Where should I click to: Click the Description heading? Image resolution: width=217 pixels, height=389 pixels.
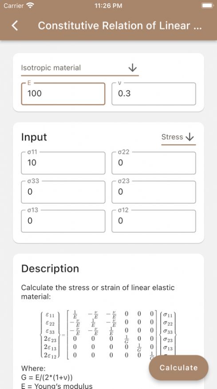pos(50,269)
